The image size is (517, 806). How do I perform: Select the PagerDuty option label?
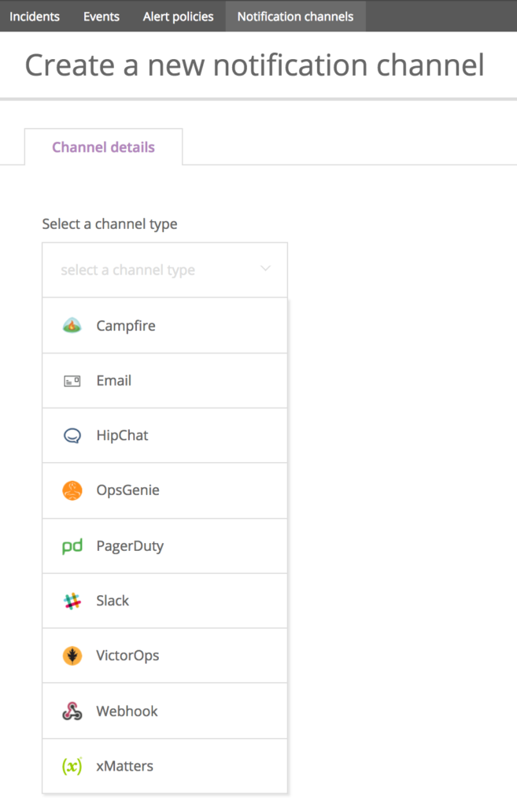(x=130, y=546)
